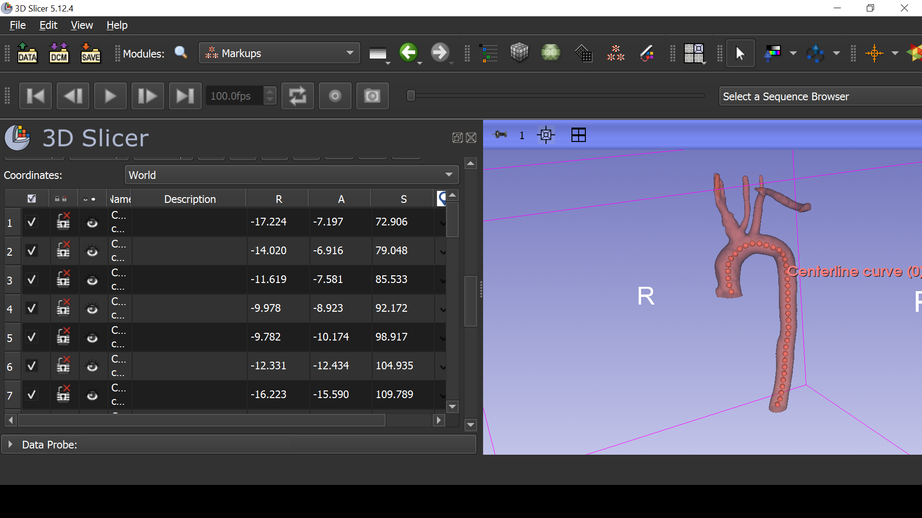
Task: Open Markups red asterisks icon
Action: pyautogui.click(x=616, y=53)
